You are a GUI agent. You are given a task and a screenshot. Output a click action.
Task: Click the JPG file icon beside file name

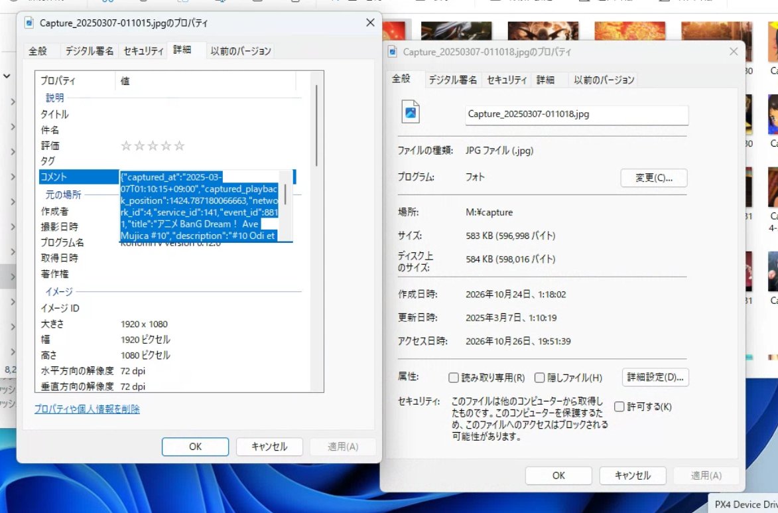click(x=411, y=111)
